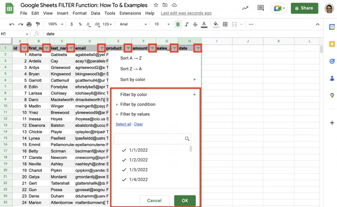Open Last edit was seconds ago link

(186, 13)
